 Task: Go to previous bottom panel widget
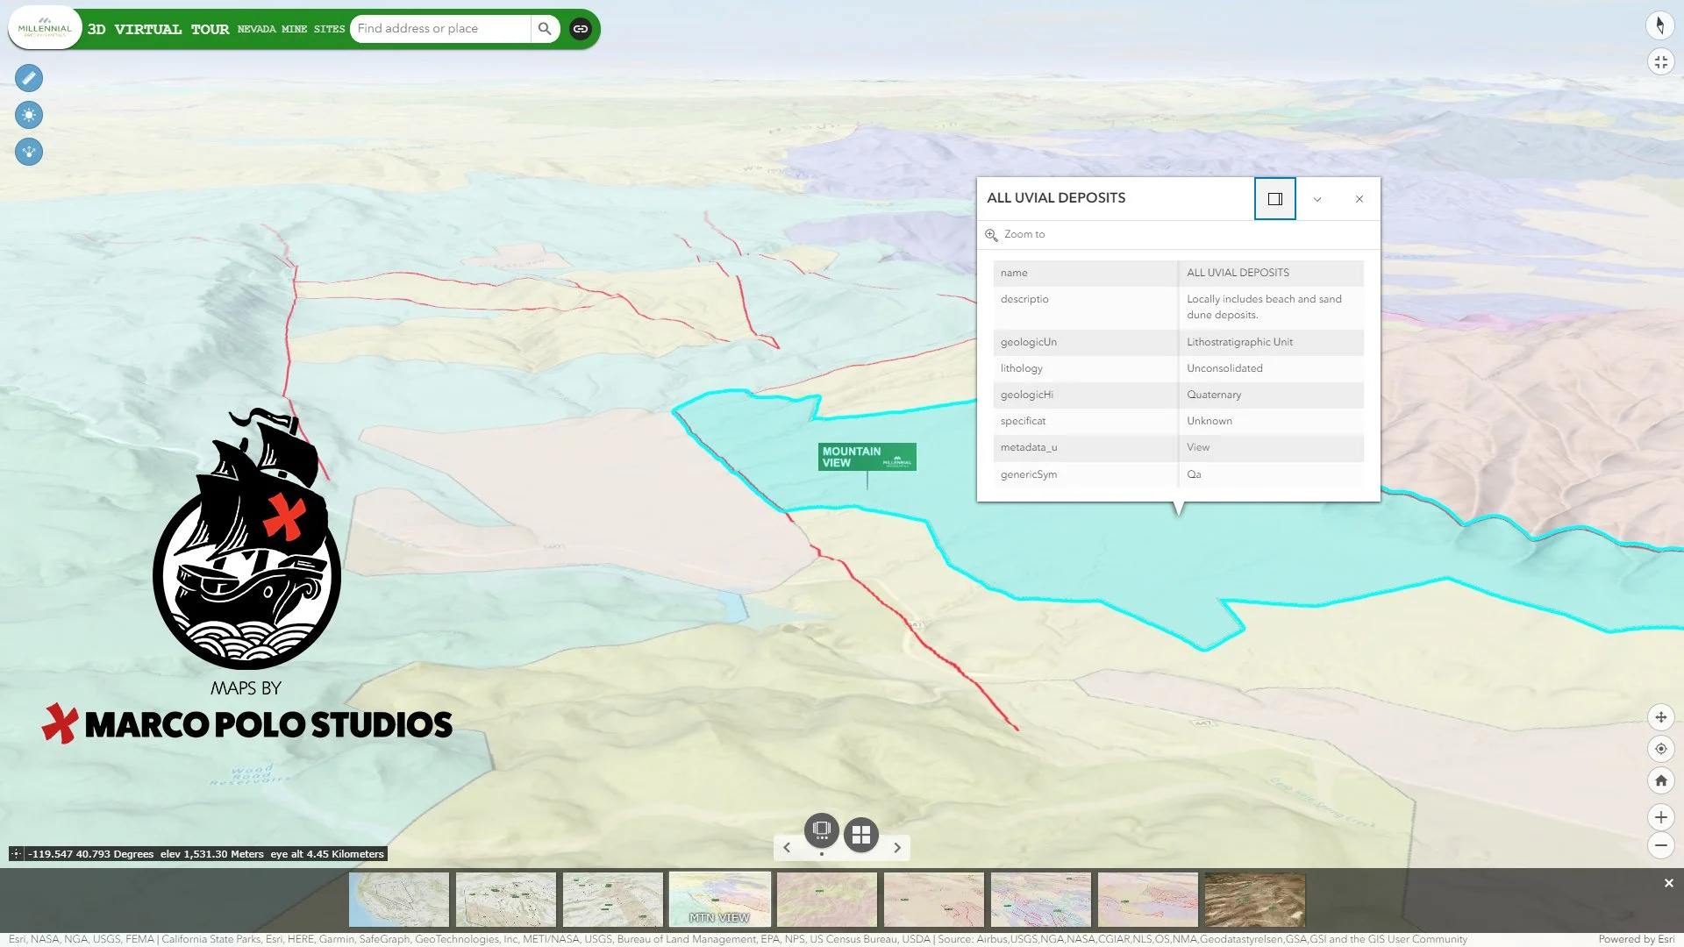point(787,848)
